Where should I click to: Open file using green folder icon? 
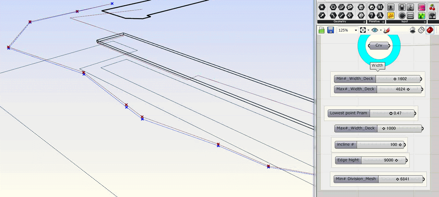[x=321, y=30]
